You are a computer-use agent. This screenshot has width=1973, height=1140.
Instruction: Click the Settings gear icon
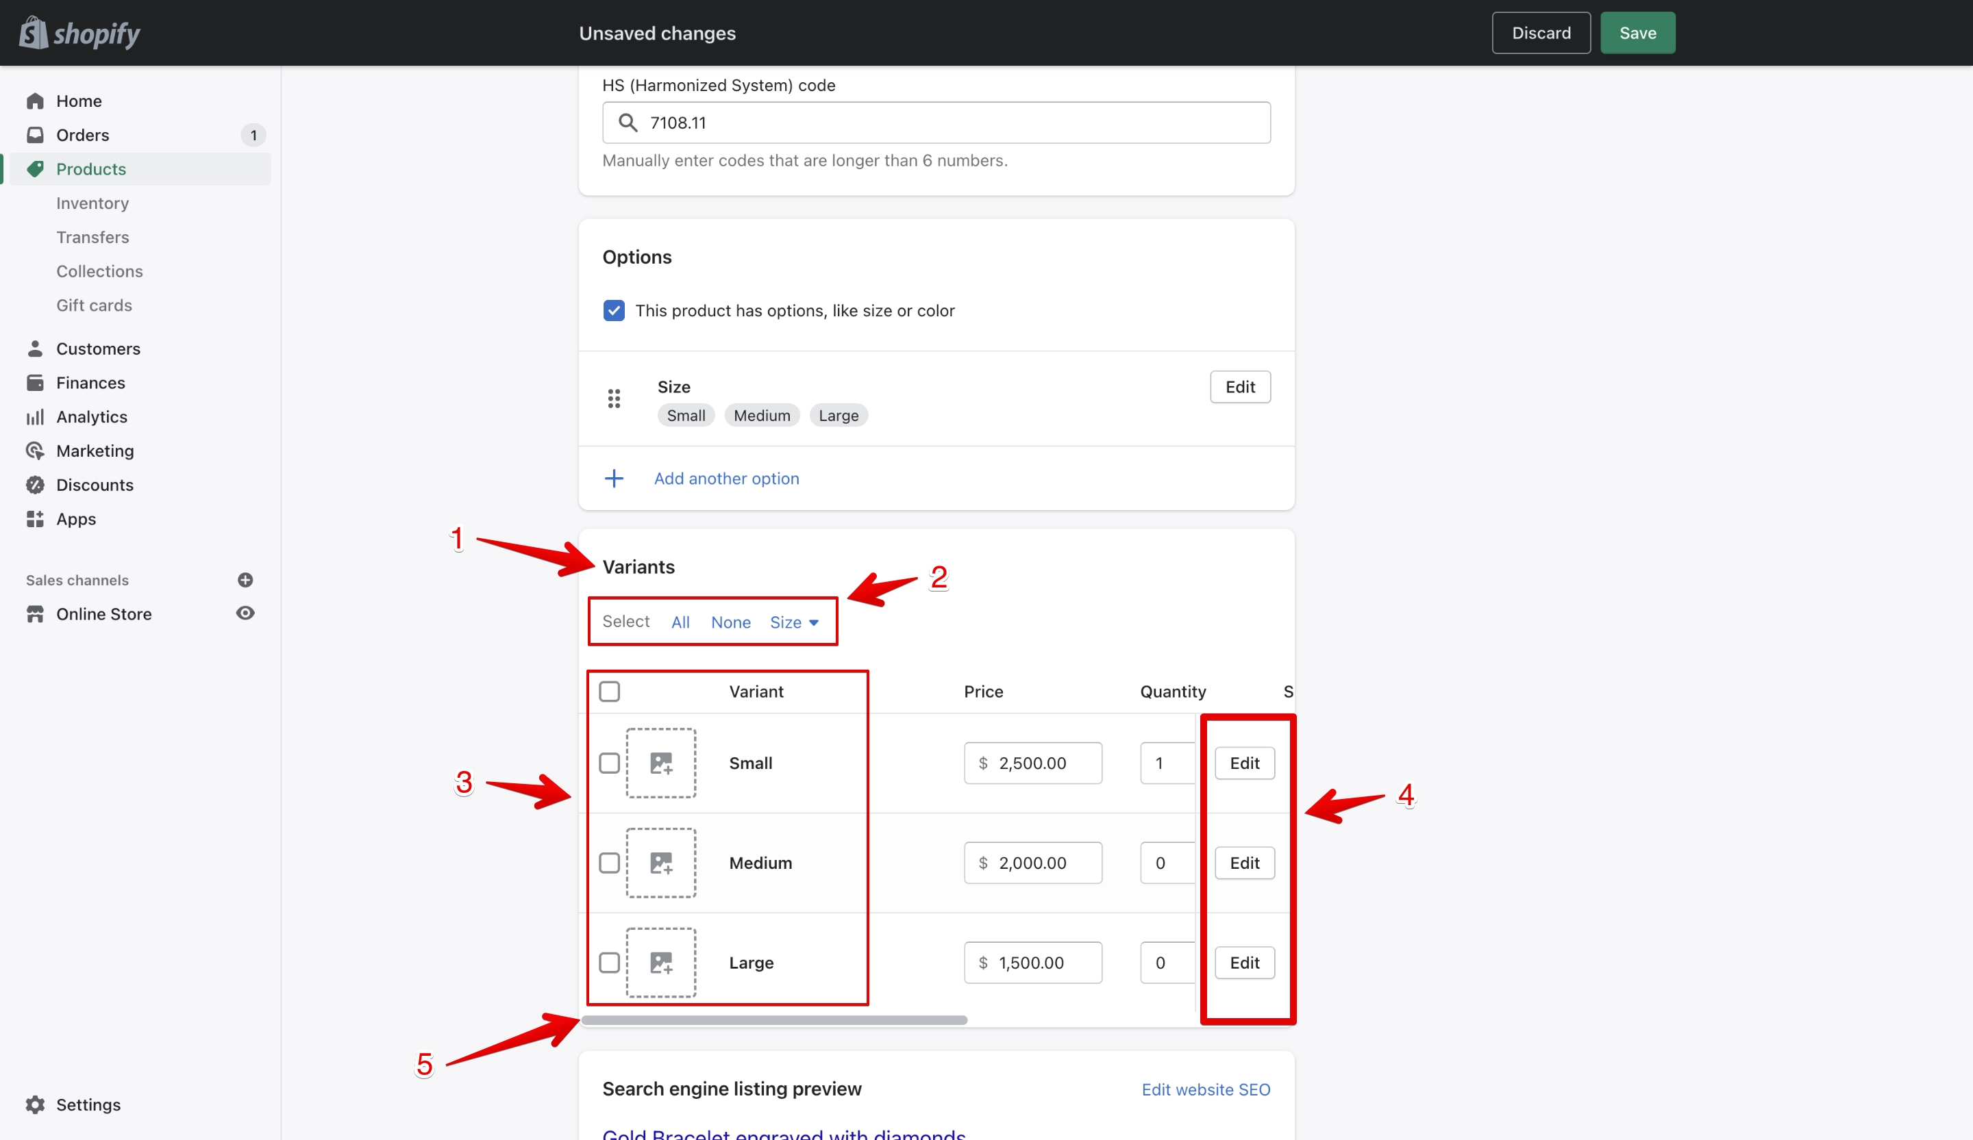coord(35,1105)
